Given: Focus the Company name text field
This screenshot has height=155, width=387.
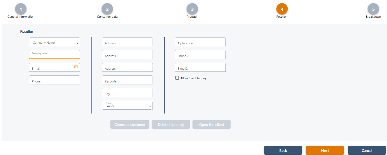Looking at the screenshot, I should click(x=55, y=54).
